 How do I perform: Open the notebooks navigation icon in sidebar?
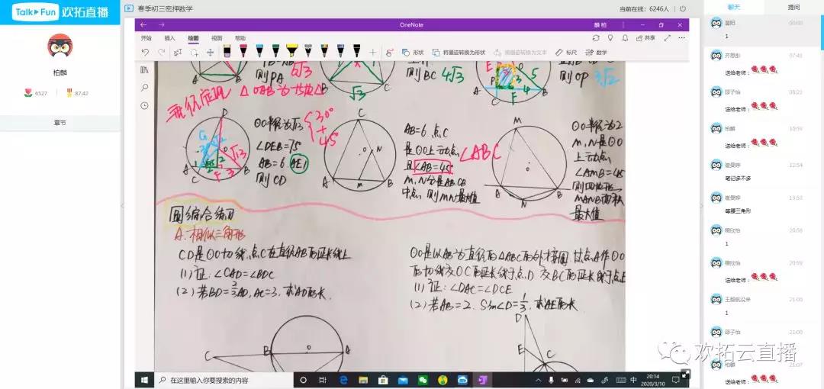coord(144,70)
